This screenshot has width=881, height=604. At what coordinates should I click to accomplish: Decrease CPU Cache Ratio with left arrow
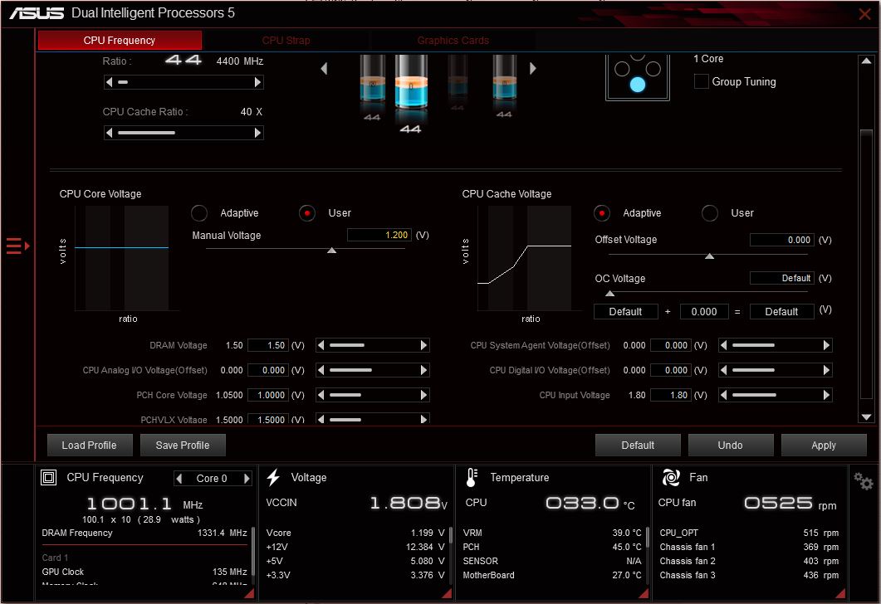109,133
